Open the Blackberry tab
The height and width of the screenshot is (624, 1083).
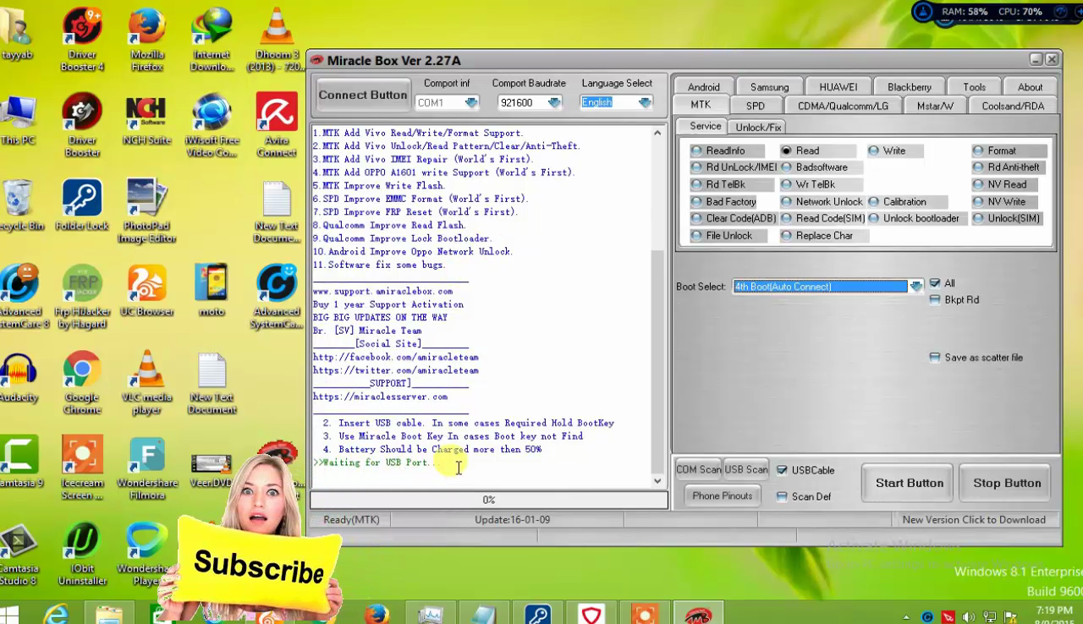coord(910,87)
